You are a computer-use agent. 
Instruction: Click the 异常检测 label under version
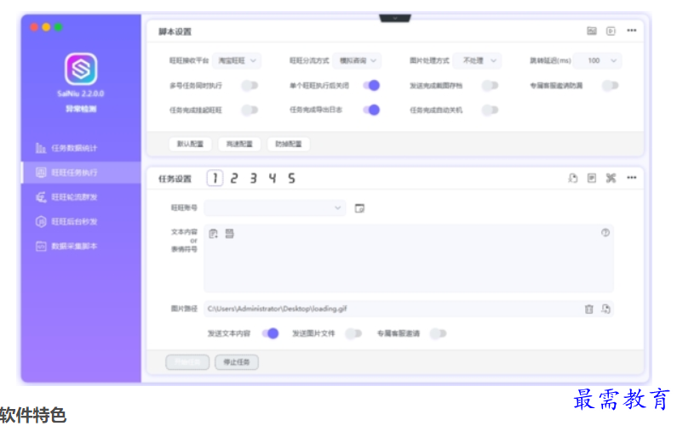[x=81, y=109]
